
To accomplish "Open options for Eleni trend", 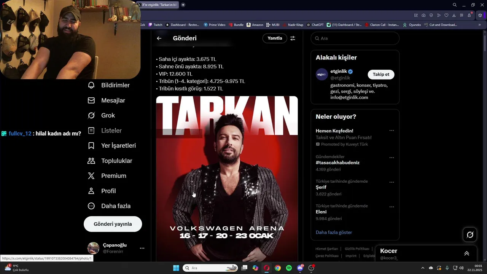I will [x=392, y=207].
